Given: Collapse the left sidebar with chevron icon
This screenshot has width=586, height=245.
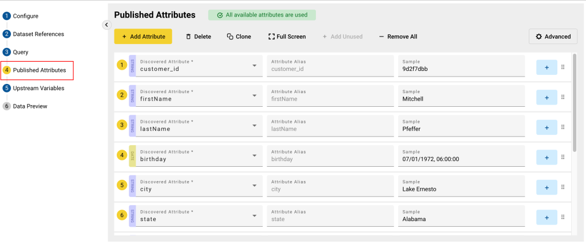Looking at the screenshot, I should tap(106, 25).
